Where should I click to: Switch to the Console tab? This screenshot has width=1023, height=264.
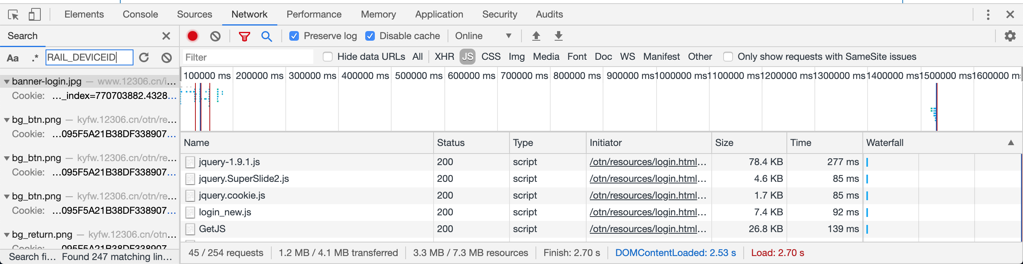[x=140, y=14]
